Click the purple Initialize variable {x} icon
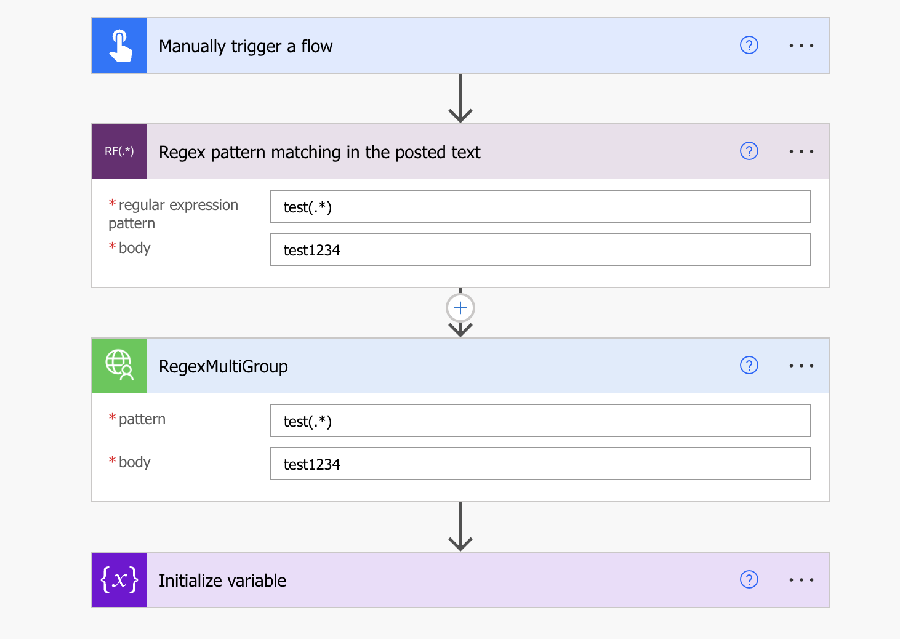This screenshot has width=900, height=639. click(119, 579)
